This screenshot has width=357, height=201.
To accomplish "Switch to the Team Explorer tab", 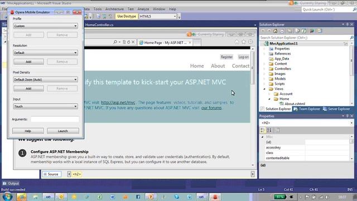I will point(307,109).
